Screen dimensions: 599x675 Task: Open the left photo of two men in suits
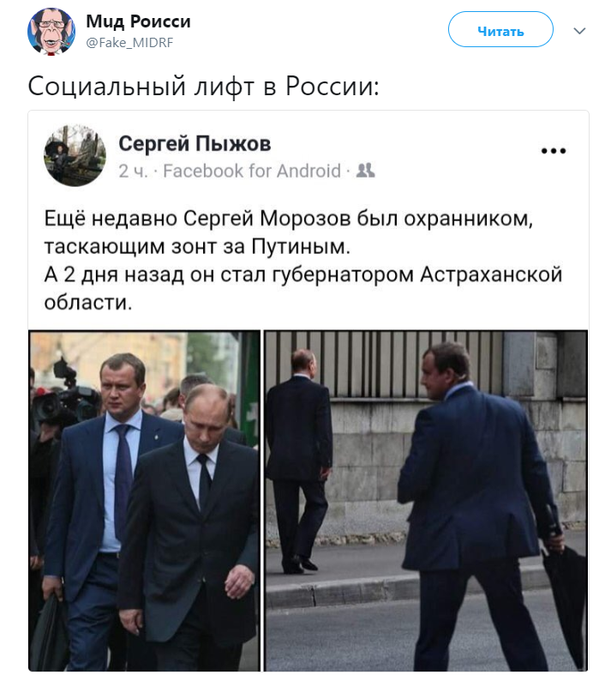point(145,500)
